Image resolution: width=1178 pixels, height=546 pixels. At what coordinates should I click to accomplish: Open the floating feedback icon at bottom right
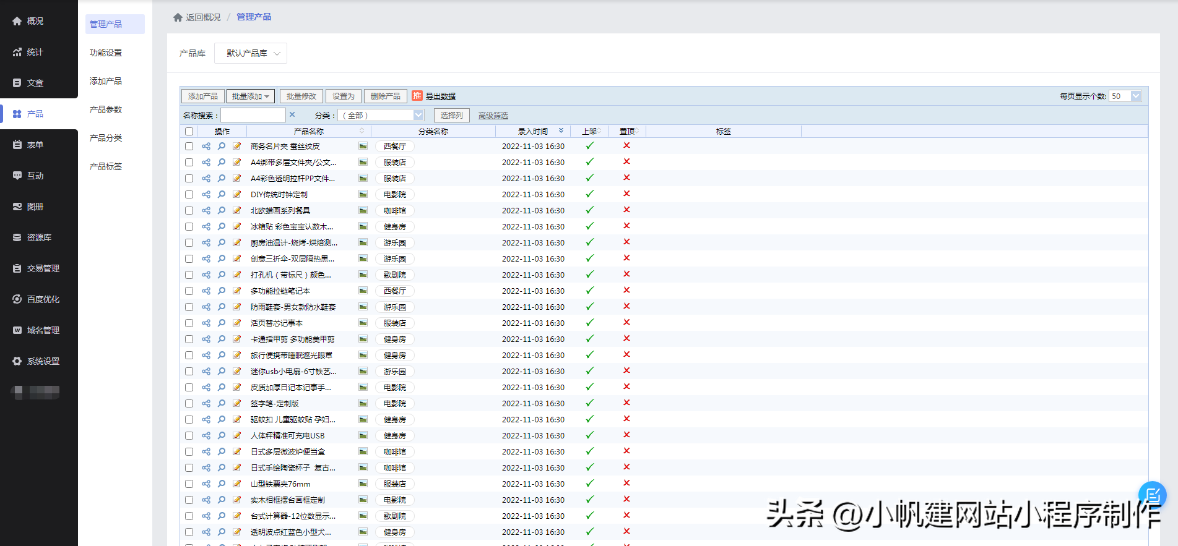pyautogui.click(x=1152, y=495)
